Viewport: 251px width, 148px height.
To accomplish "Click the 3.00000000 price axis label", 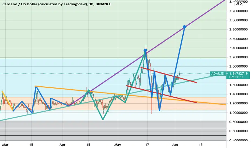I will (239, 20).
